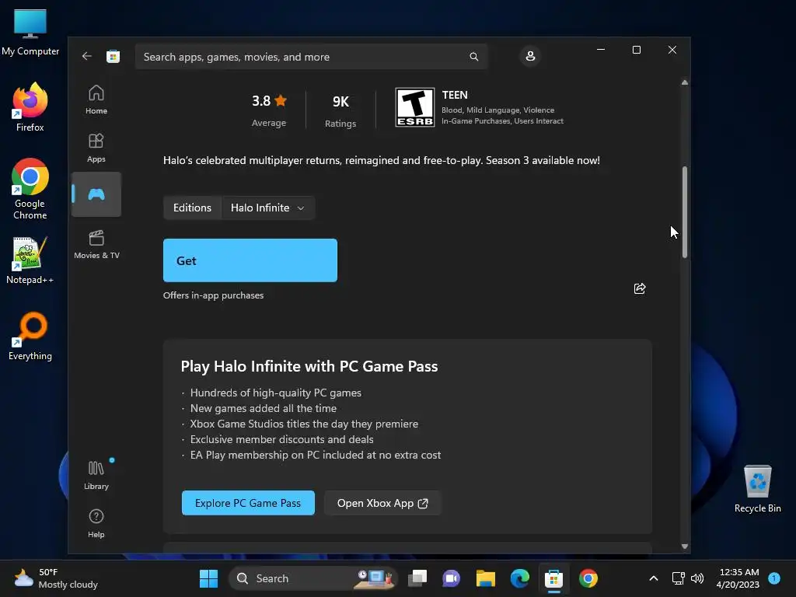
Task: Open Home in the Store sidebar
Action: (x=96, y=99)
